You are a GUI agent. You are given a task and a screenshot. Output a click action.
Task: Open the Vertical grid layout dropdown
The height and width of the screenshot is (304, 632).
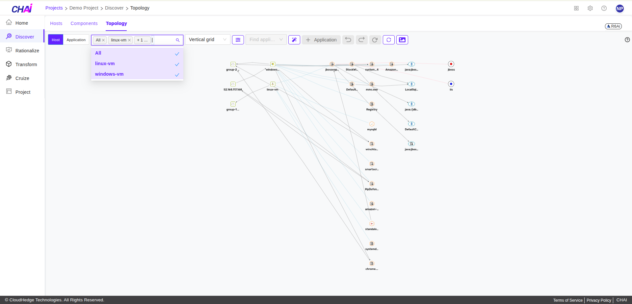click(207, 39)
